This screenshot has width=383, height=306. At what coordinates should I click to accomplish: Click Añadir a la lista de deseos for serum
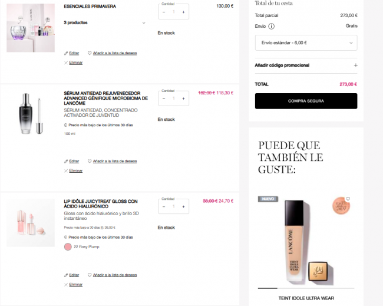click(x=115, y=162)
